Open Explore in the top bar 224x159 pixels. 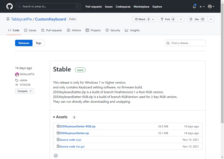pyautogui.click(x=157, y=6)
